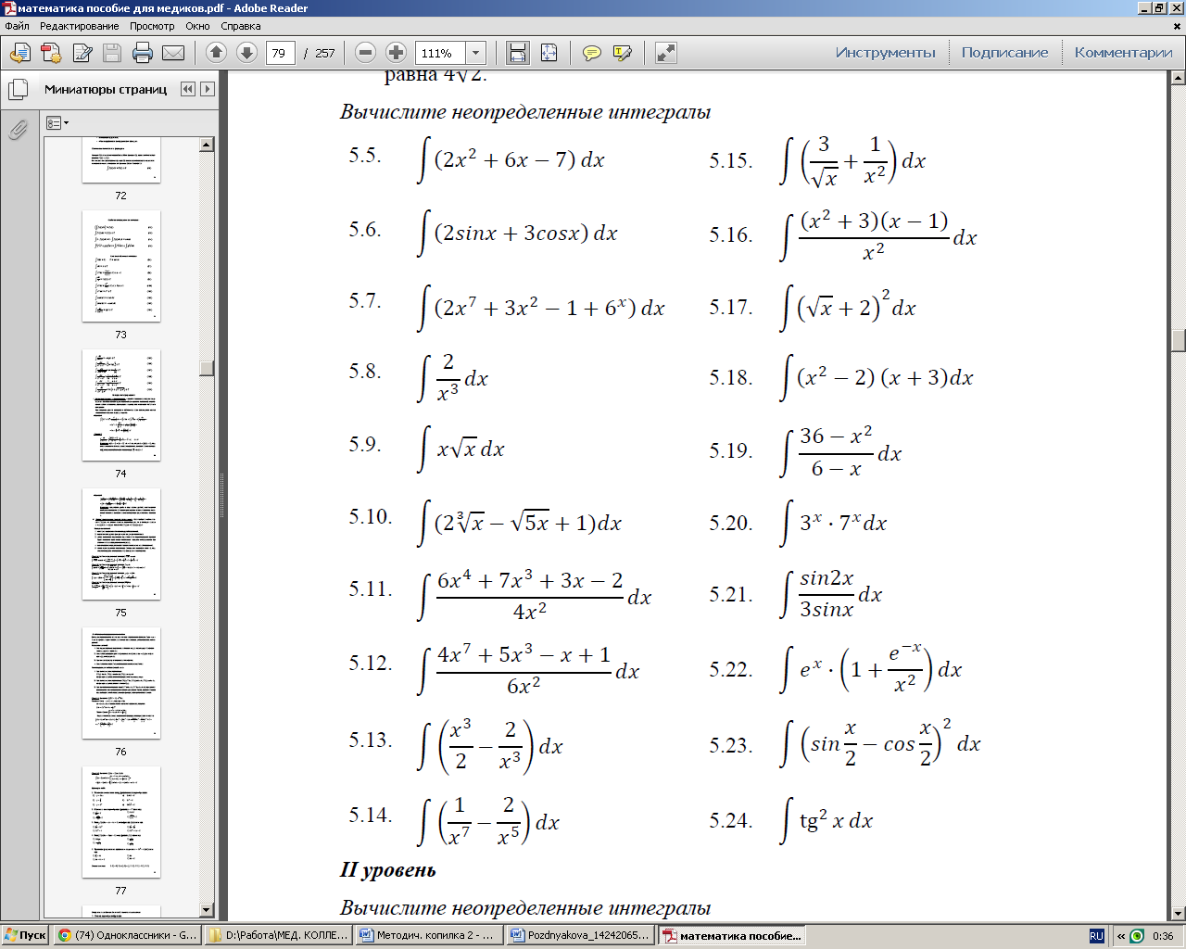Expand thumbnails panel with right-arrow button
1186x949 pixels.
pos(208,89)
